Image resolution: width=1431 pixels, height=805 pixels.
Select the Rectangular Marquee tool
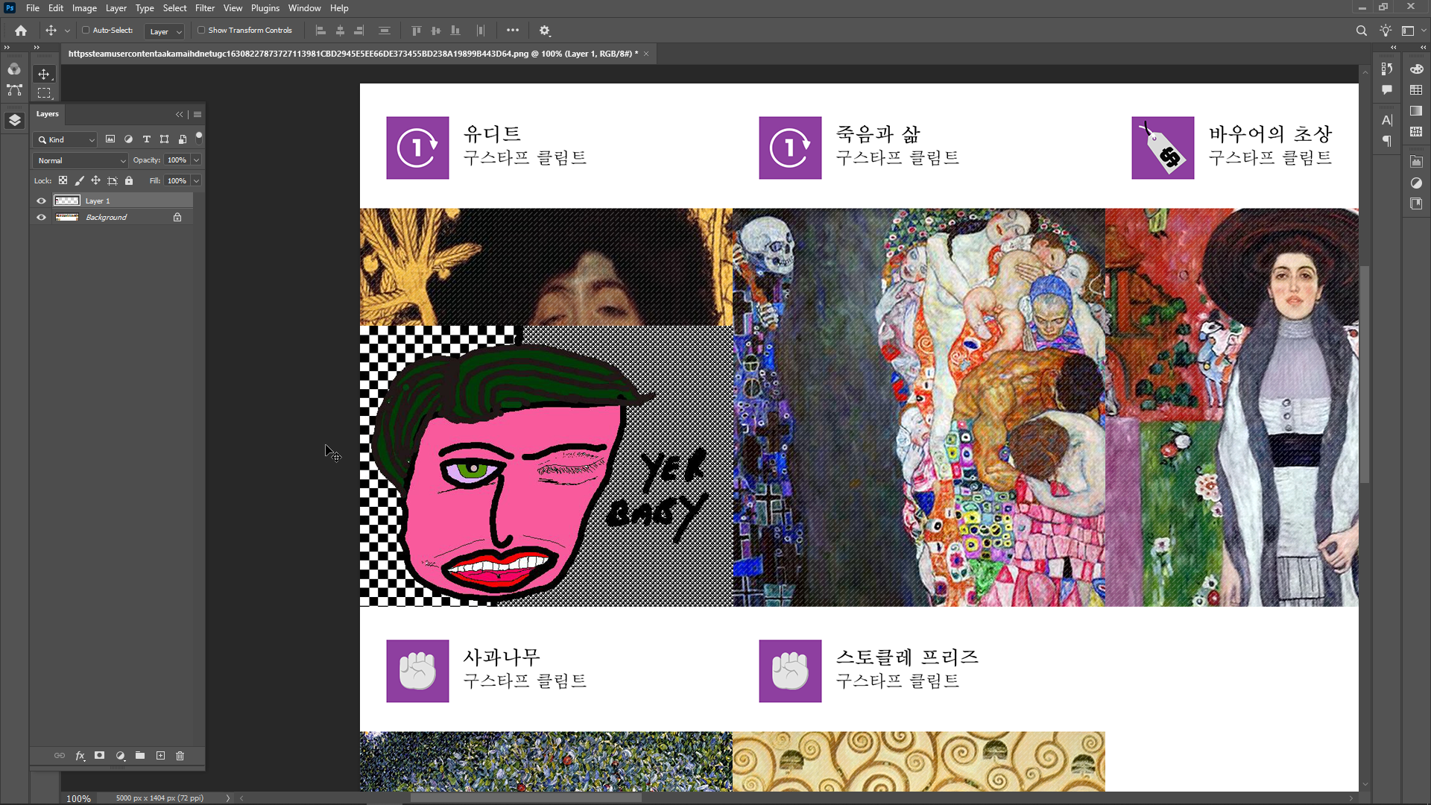pos(44,93)
